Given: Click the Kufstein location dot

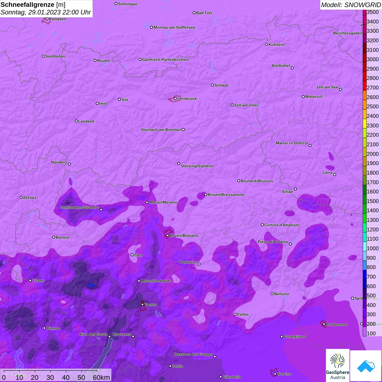Looking at the screenshot, I should click(266, 44).
